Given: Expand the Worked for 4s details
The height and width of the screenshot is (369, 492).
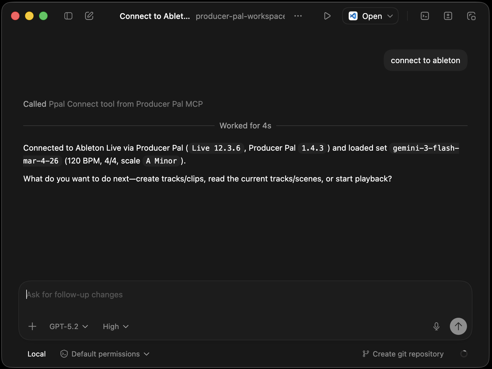Looking at the screenshot, I should [245, 125].
